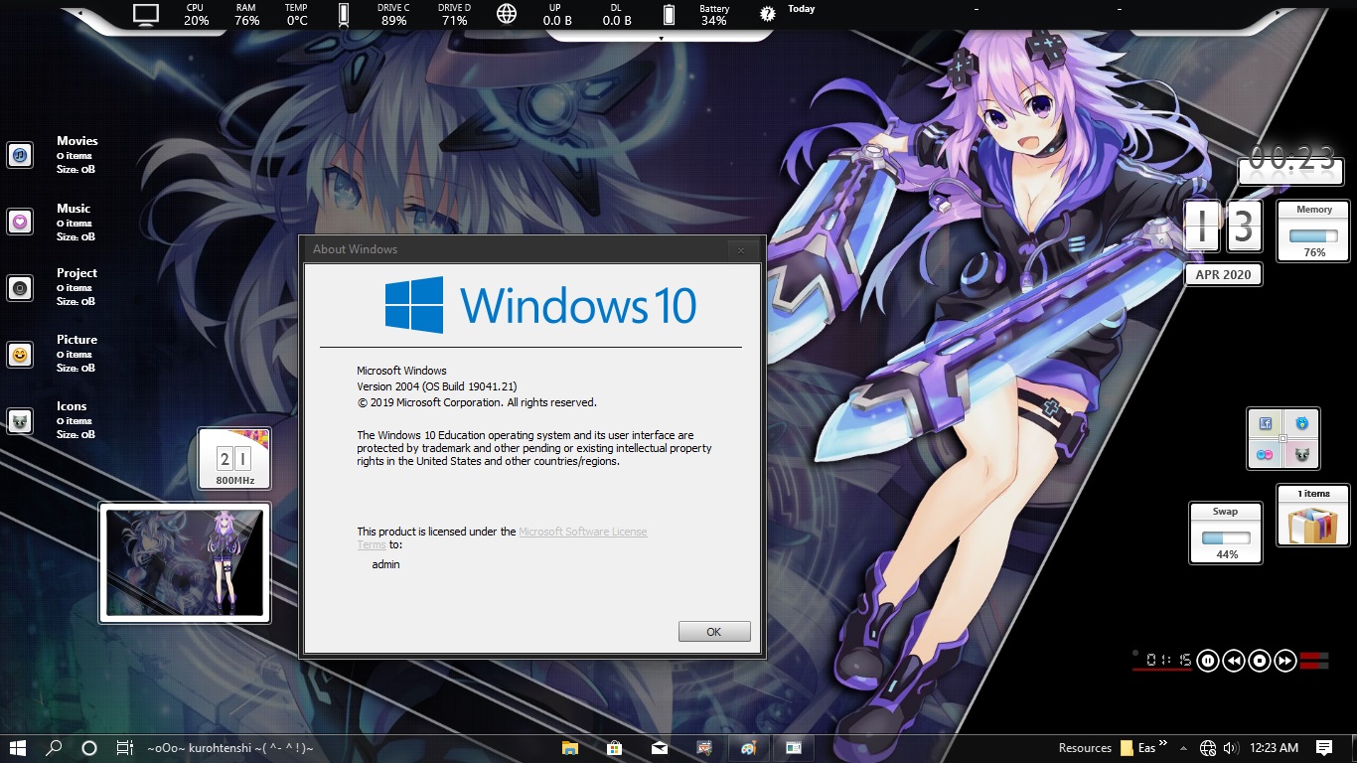Click the DRIVE D 71% readout
The image size is (1357, 763).
[x=455, y=14]
